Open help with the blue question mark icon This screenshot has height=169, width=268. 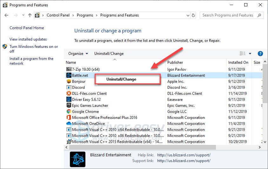point(260,54)
